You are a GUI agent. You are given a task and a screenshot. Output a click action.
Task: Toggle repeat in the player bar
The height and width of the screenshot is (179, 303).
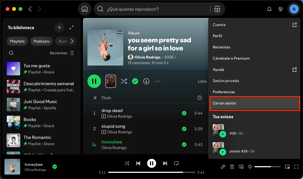point(176,163)
